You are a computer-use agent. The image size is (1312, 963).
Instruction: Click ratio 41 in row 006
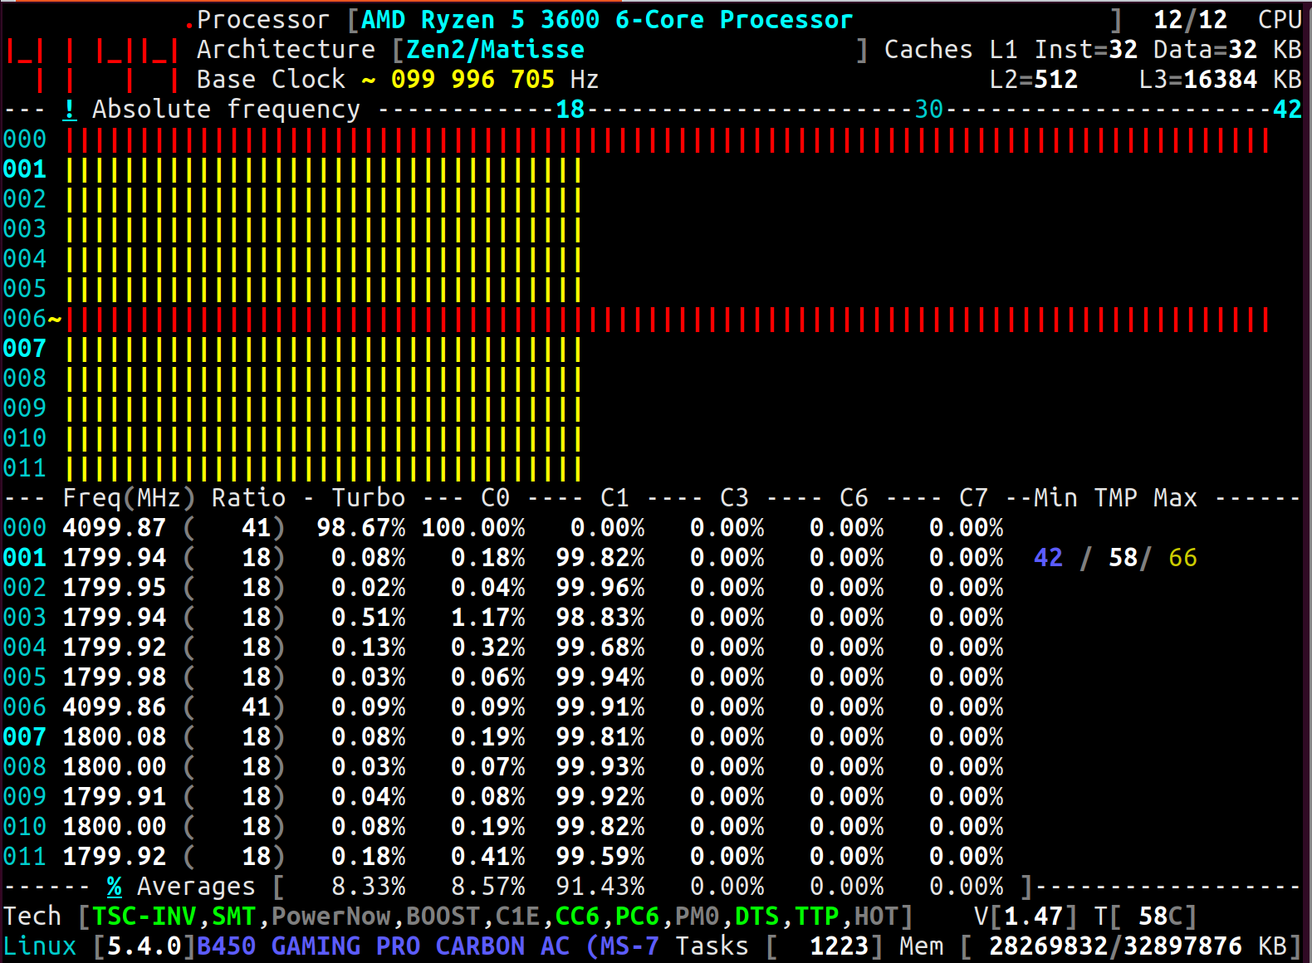[256, 707]
